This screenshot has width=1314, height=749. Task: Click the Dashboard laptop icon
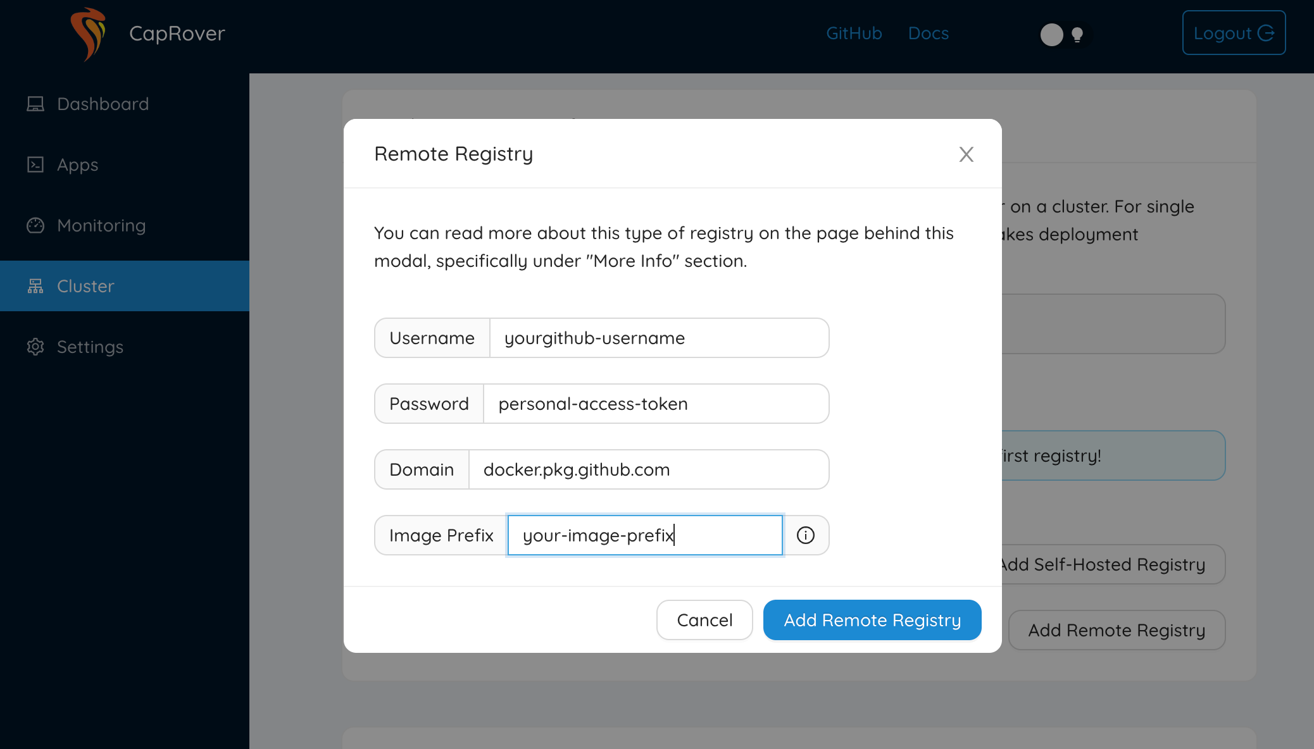click(x=35, y=104)
